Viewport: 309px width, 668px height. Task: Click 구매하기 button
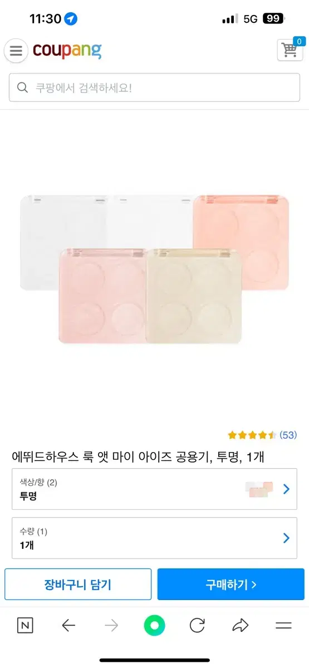230,584
